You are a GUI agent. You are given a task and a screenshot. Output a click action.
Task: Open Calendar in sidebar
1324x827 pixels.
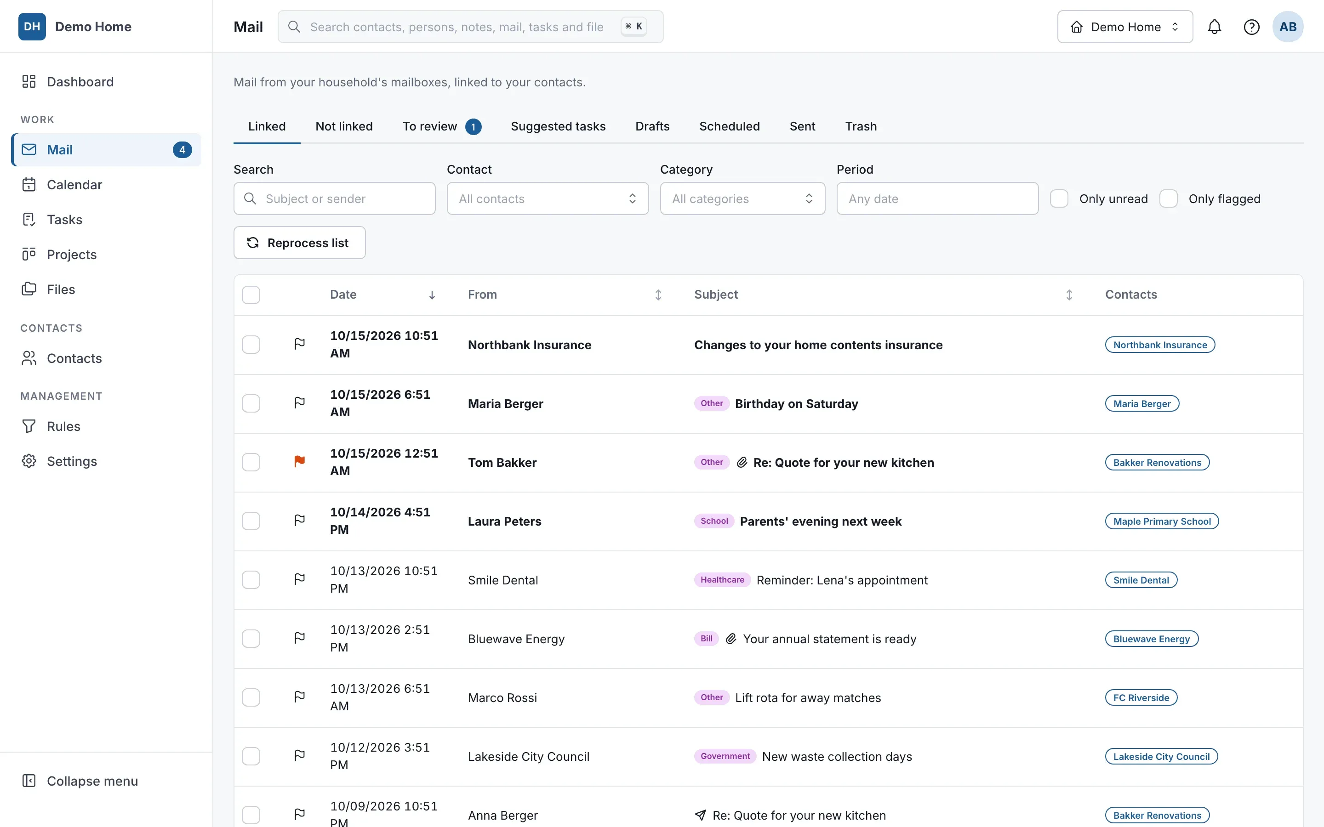(x=106, y=185)
